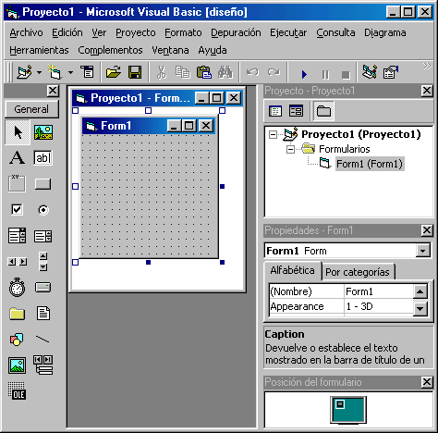The width and height of the screenshot is (438, 433).
Task: Click the Add Standard EXE Project toolbar icon
Action: point(25,72)
